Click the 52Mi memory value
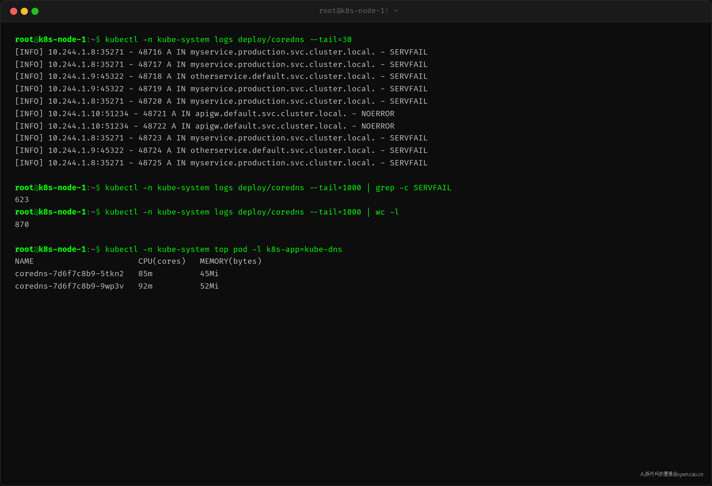Viewport: 712px width, 486px height. coord(209,286)
